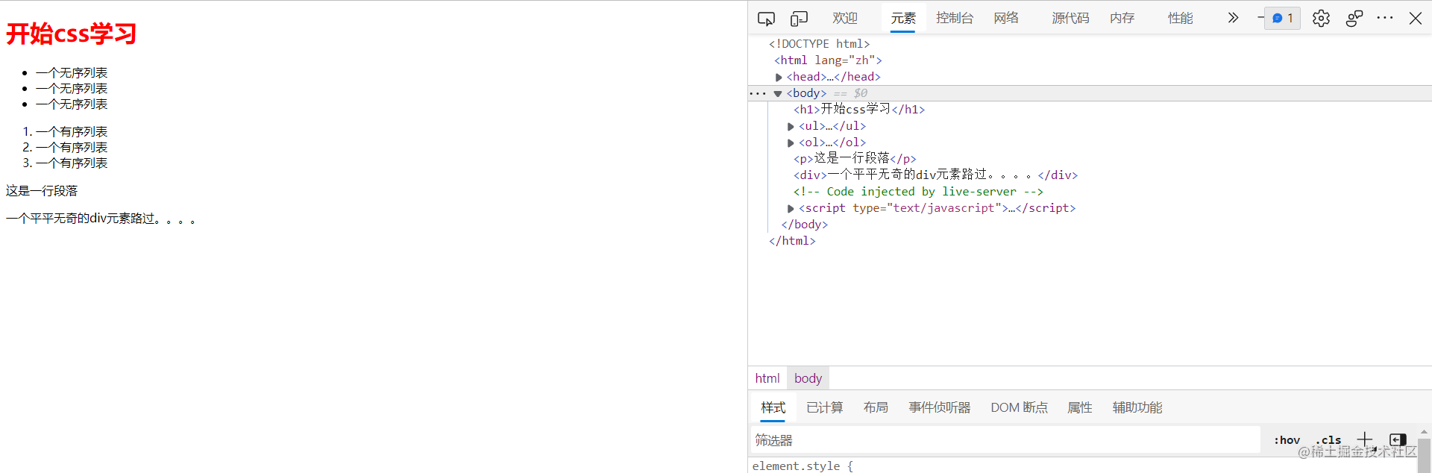Click the feedback/profile icon in DevTools
Viewport: 1432px width, 473px height.
coord(1354,19)
